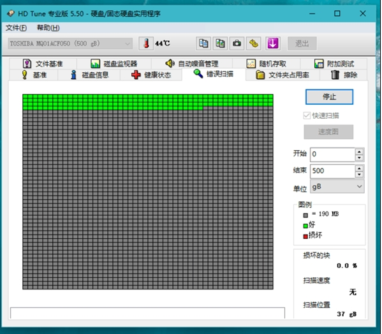Select the 错误扫描 tab
This screenshot has height=334, width=382.
pos(214,74)
